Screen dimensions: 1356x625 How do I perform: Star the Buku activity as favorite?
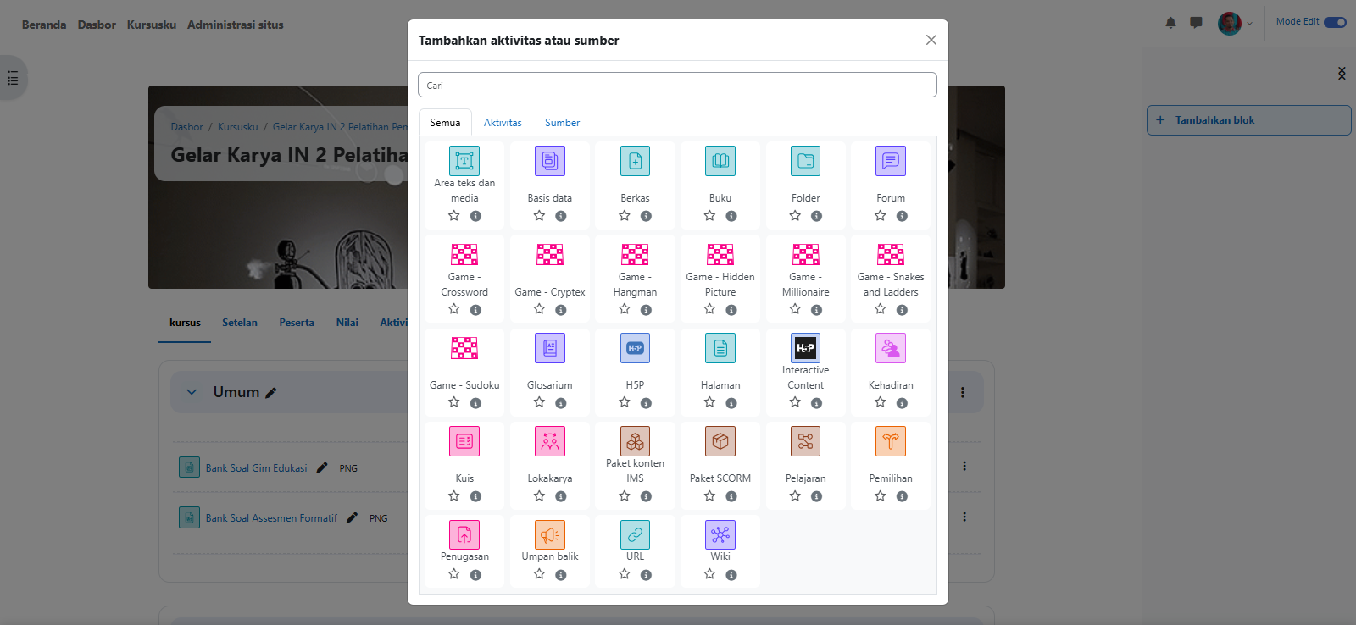709,216
